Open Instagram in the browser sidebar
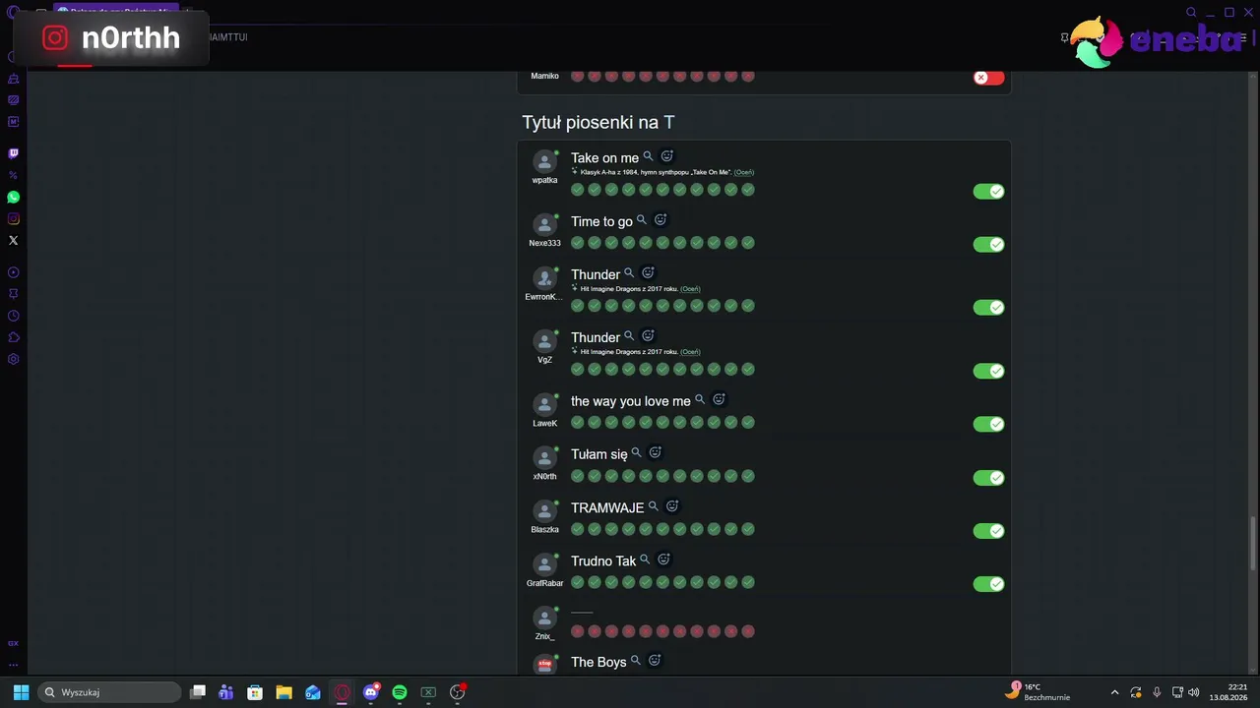This screenshot has height=708, width=1260. (x=13, y=218)
